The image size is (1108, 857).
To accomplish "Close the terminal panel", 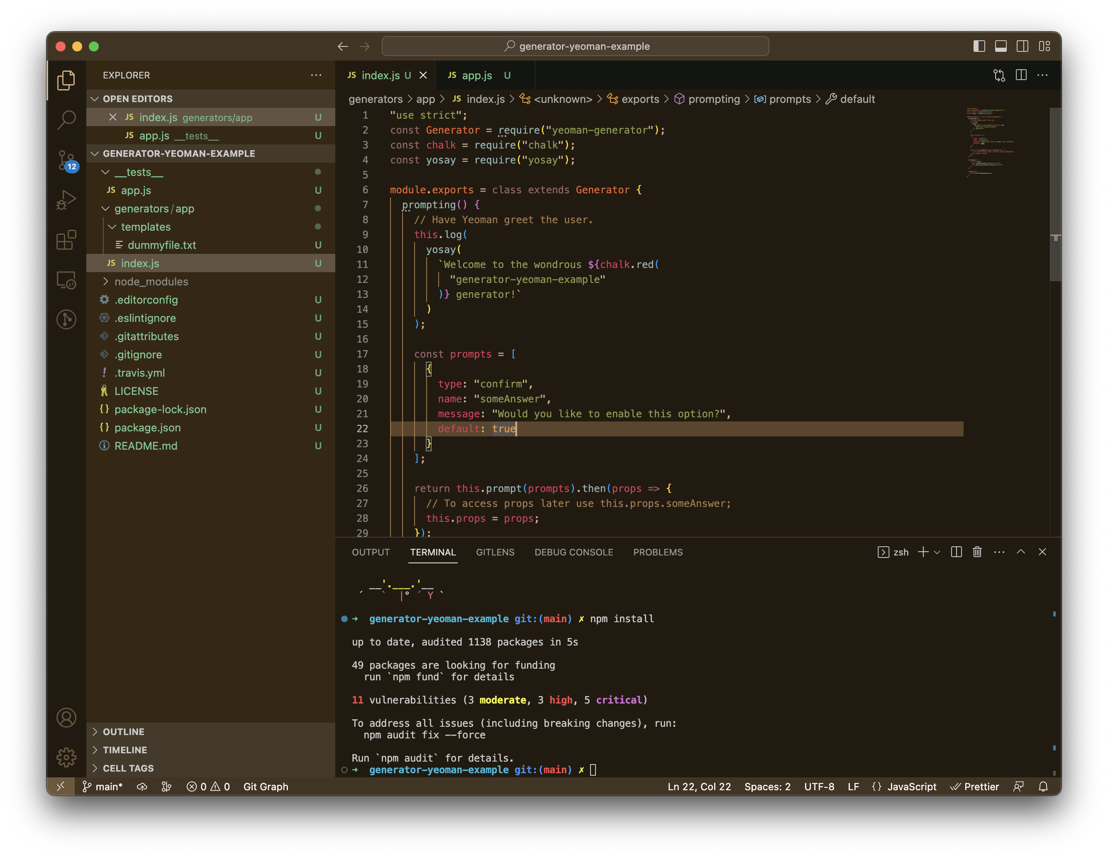I will (1042, 552).
